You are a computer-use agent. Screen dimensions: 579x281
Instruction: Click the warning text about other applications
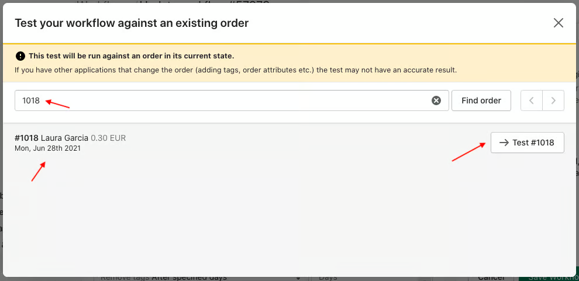[236, 70]
